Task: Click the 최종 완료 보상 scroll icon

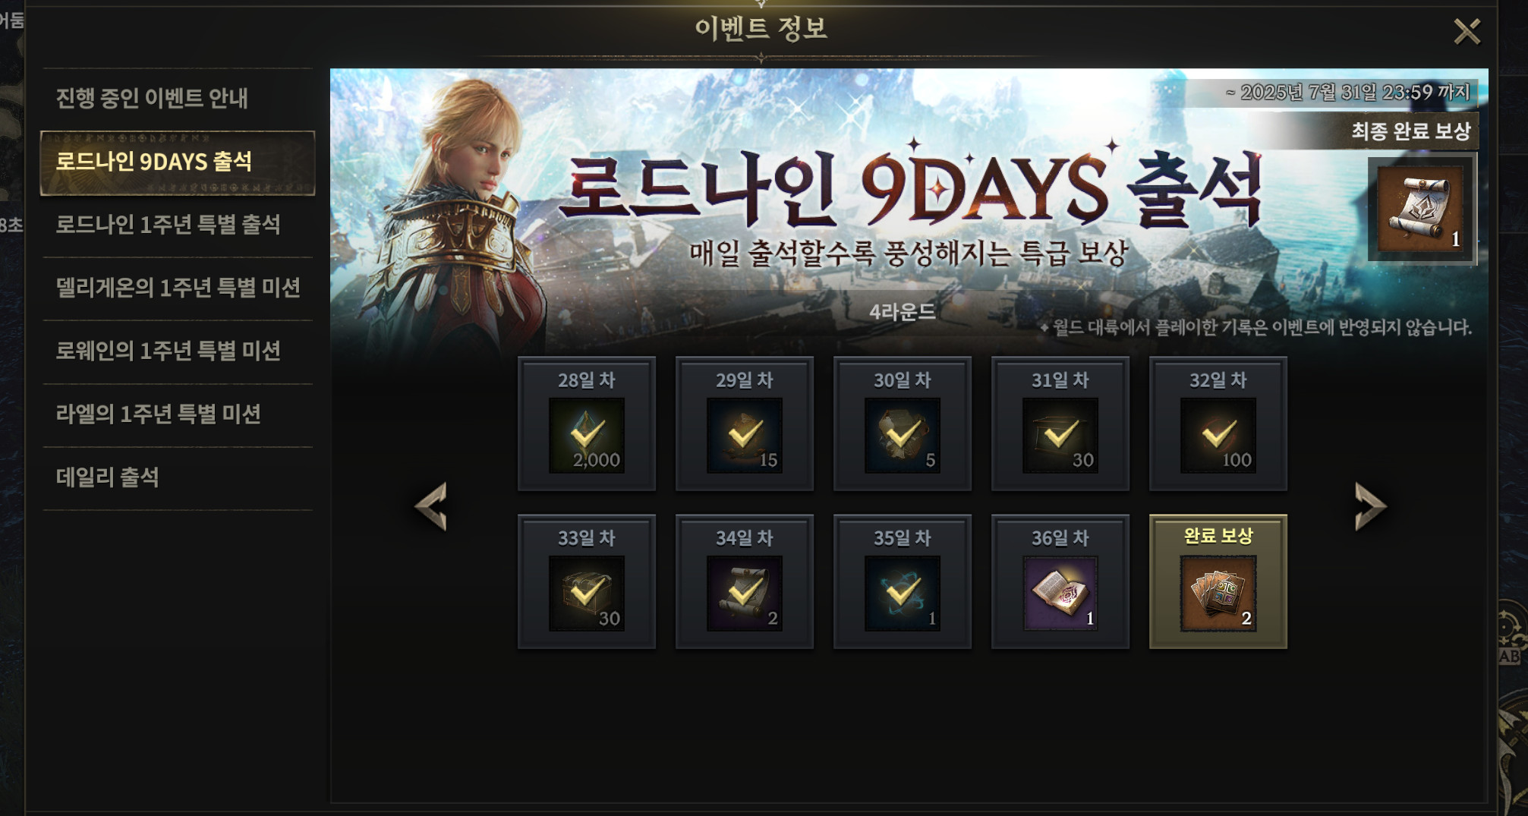Action: point(1420,209)
